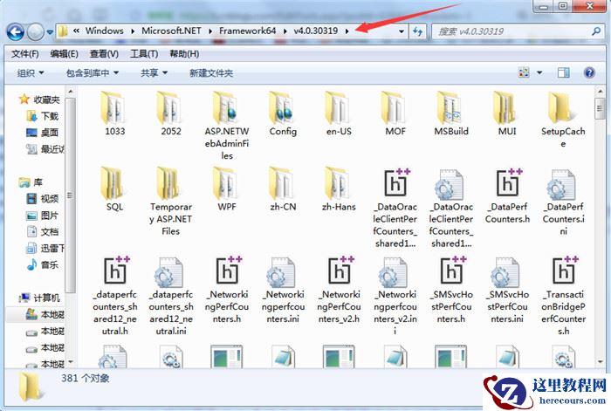Select _dataperfcounters_shared12_neutral.ini file
The image size is (611, 411).
click(171, 296)
